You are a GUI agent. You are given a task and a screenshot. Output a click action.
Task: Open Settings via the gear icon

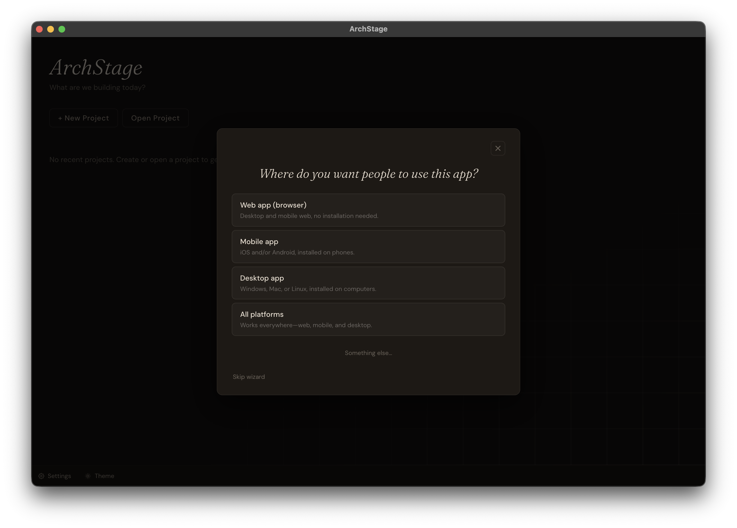click(x=42, y=476)
